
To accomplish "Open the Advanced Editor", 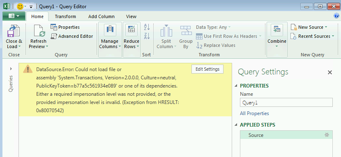I will (72, 36).
